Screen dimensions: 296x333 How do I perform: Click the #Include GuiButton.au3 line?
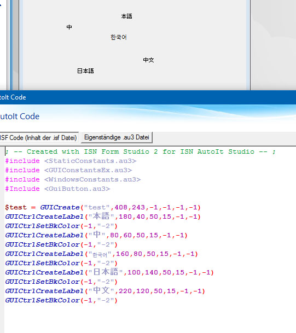pos(57,189)
